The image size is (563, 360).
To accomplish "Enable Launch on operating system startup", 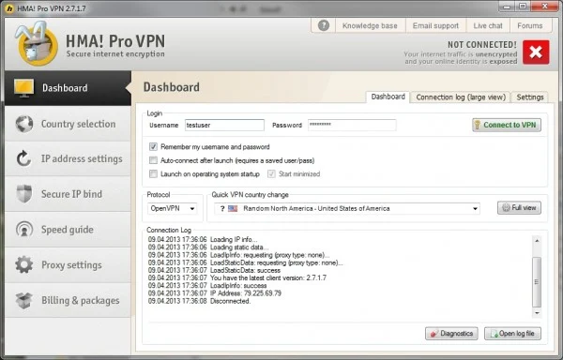I will (153, 173).
